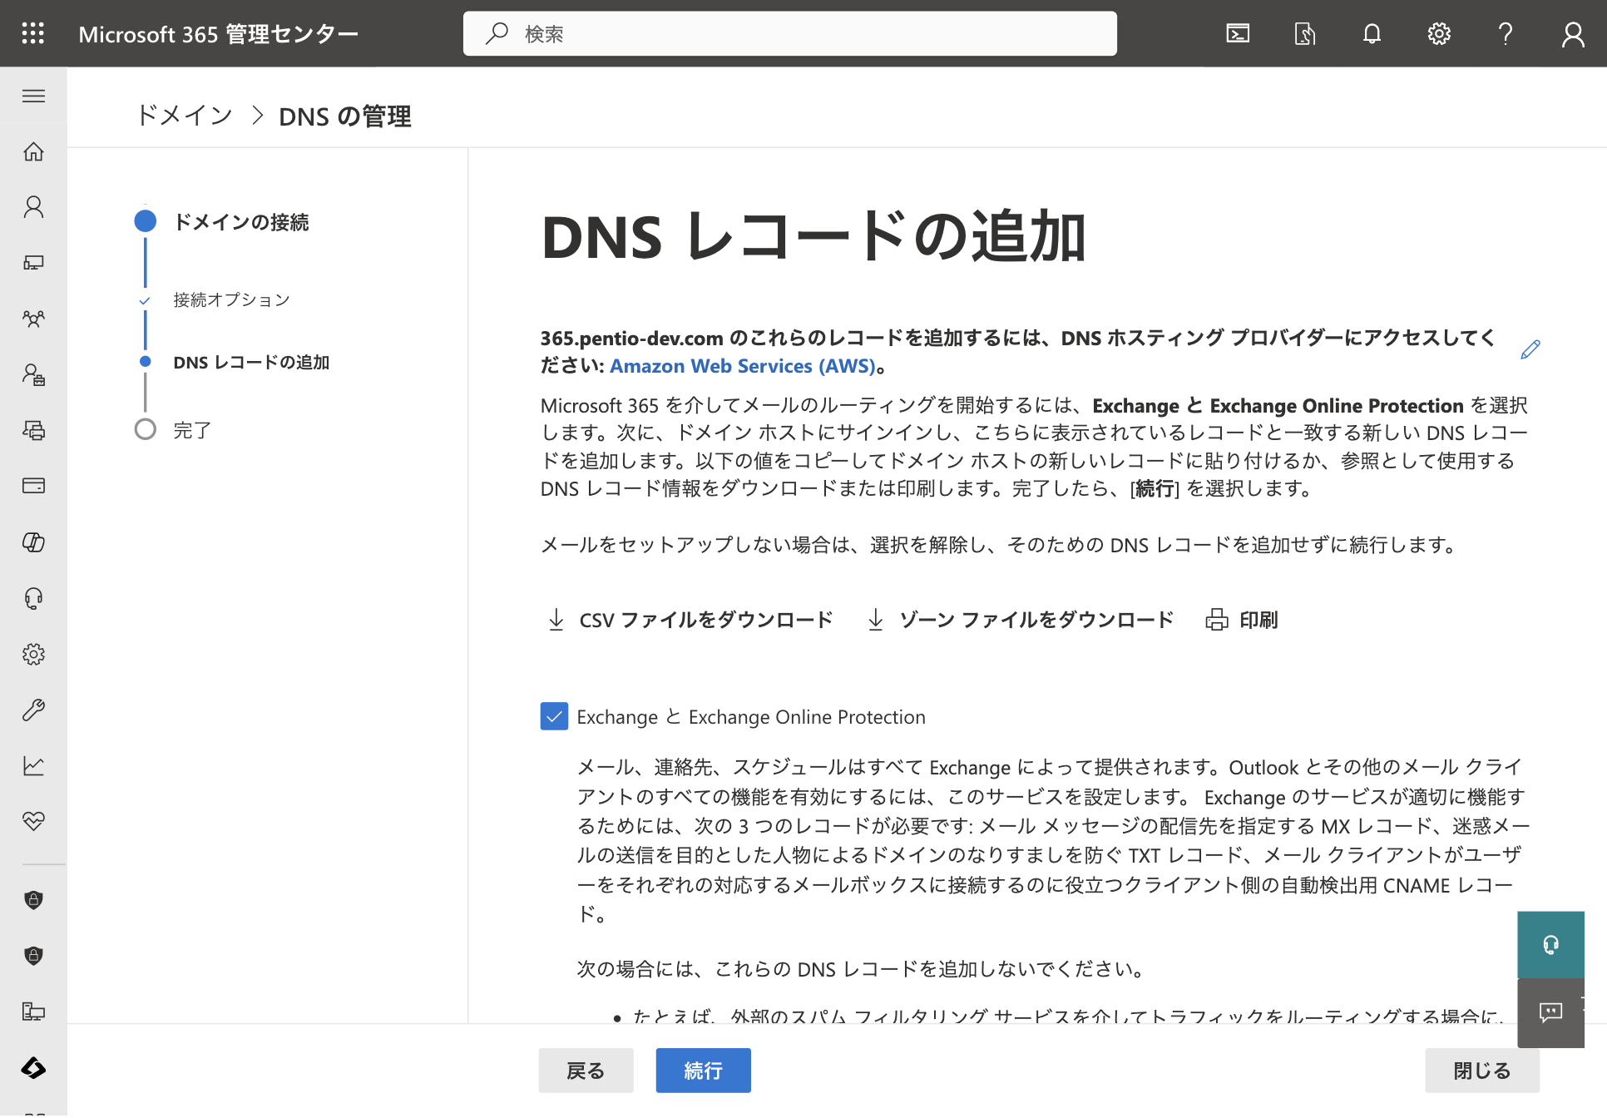This screenshot has height=1118, width=1607.
Task: Open the Copilot icon in sidebar
Action: [x=33, y=542]
